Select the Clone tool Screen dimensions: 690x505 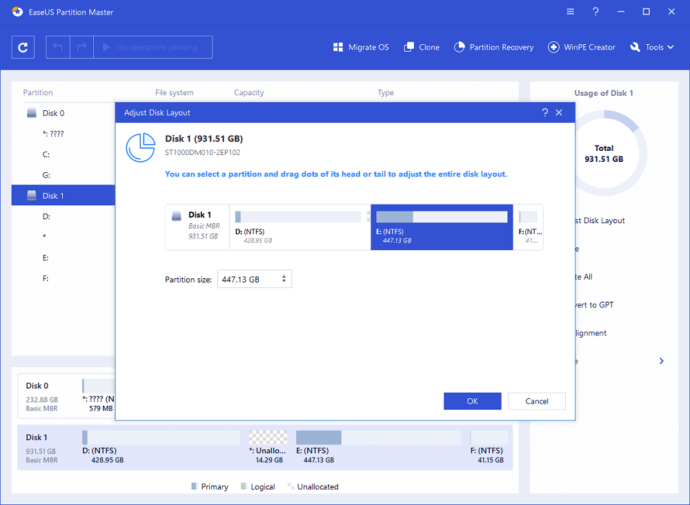click(x=421, y=47)
